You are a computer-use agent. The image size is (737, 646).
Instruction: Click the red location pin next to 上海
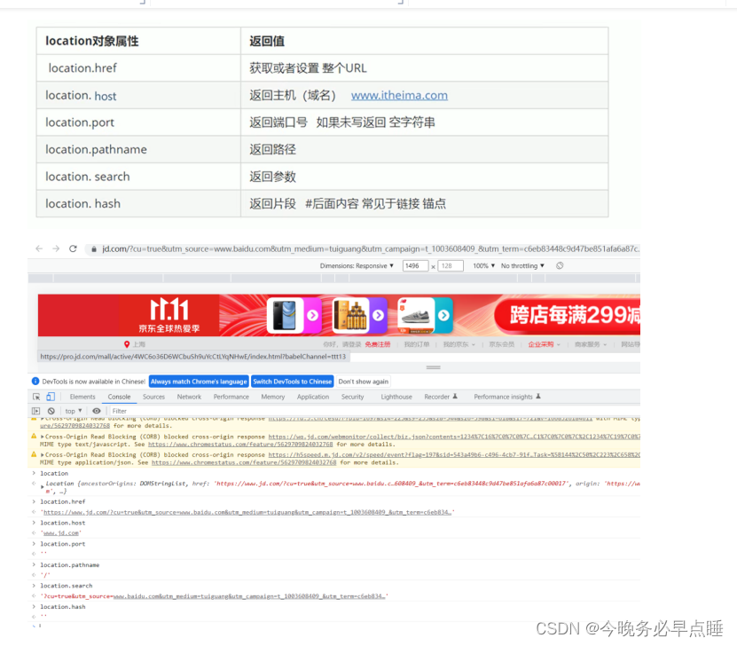(x=127, y=344)
